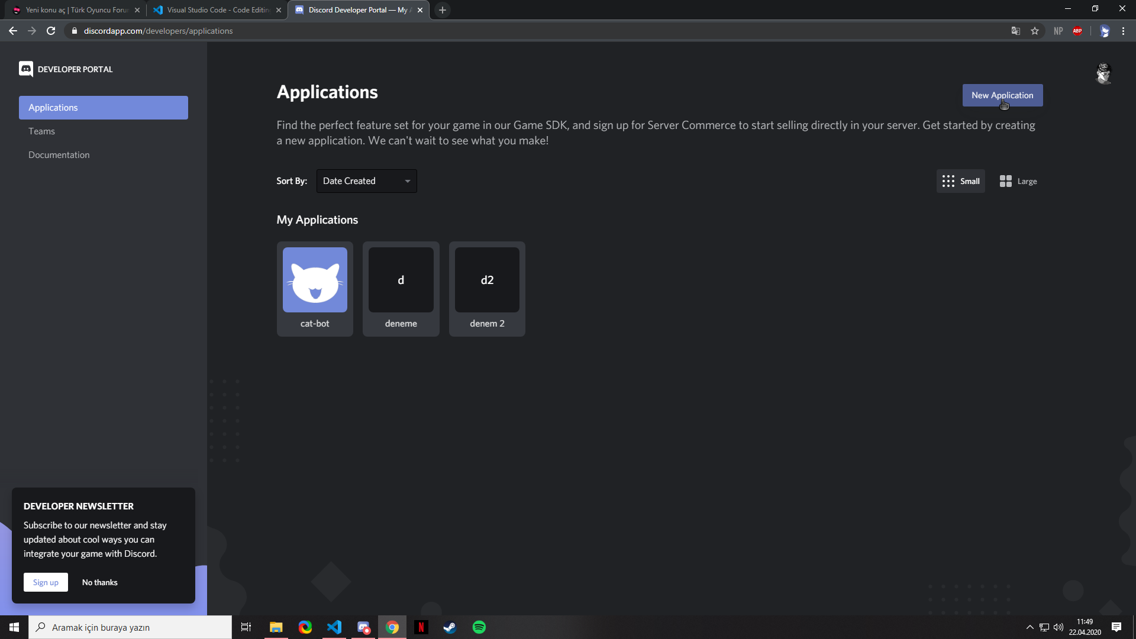Viewport: 1136px width, 639px height.
Task: Open the multicolor round app on taskbar
Action: [x=305, y=627]
